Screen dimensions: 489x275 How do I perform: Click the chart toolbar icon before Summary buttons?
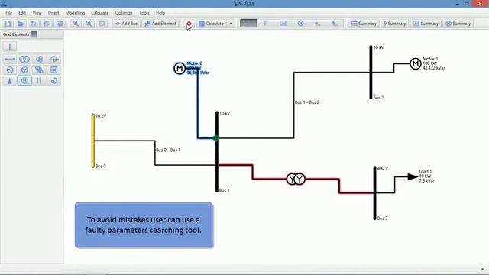point(283,24)
